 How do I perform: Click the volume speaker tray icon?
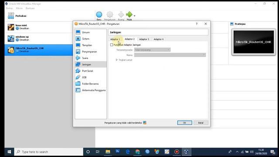click(x=252, y=152)
